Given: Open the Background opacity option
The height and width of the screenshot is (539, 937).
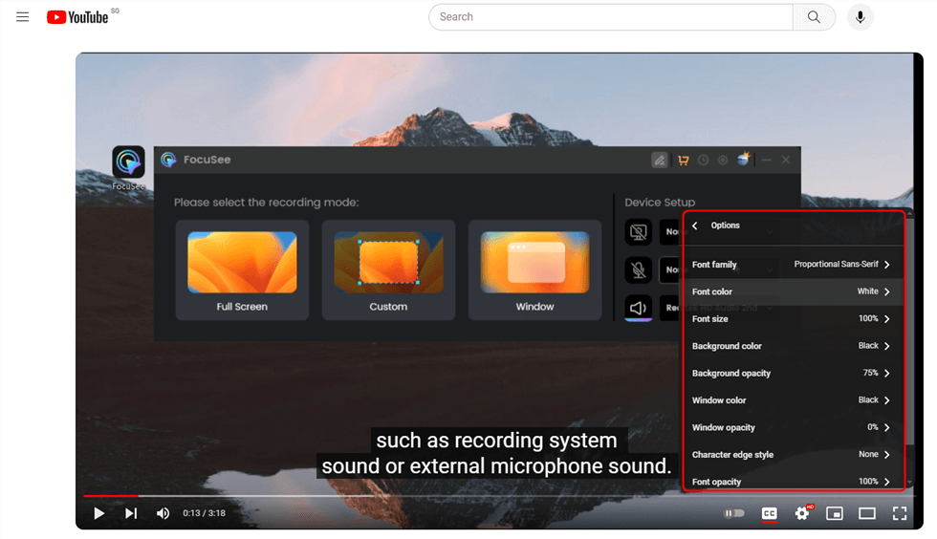Looking at the screenshot, I should 793,373.
